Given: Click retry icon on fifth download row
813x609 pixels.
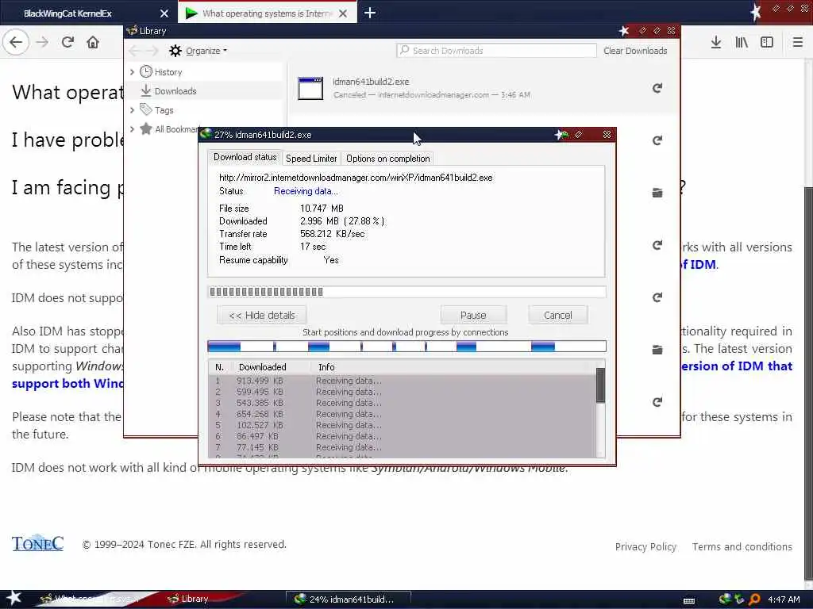Looking at the screenshot, I should tap(657, 297).
